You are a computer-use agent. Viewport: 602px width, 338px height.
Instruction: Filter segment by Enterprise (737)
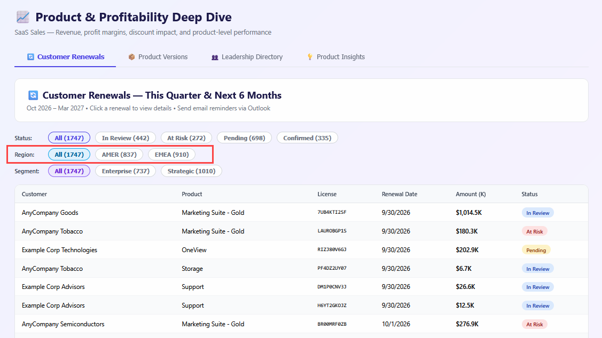pos(126,171)
